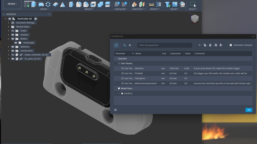This screenshot has height=144, width=257.
Task: Select the Extrude tool
Action: [x=34, y=4]
